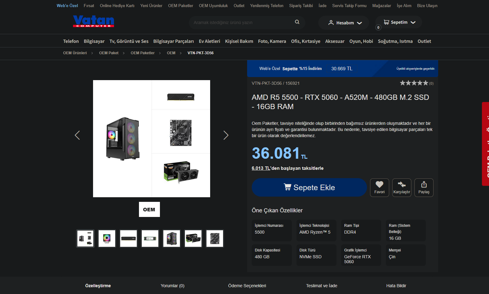
Task: Open the Aksesuar category menu
Action: tap(335, 41)
